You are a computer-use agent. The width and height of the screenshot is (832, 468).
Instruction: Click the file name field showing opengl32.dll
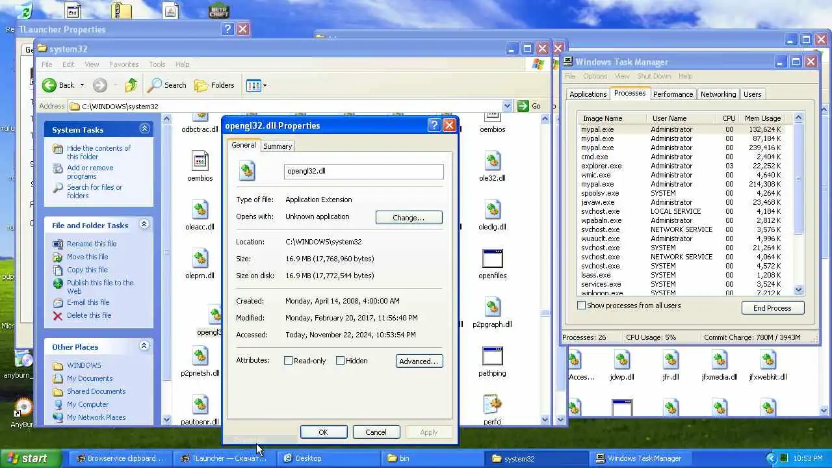(x=364, y=172)
